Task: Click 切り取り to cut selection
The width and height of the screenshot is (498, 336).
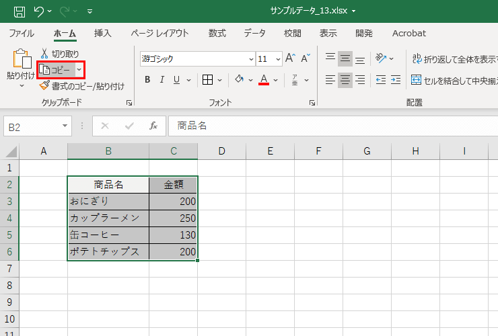Action: tap(60, 54)
